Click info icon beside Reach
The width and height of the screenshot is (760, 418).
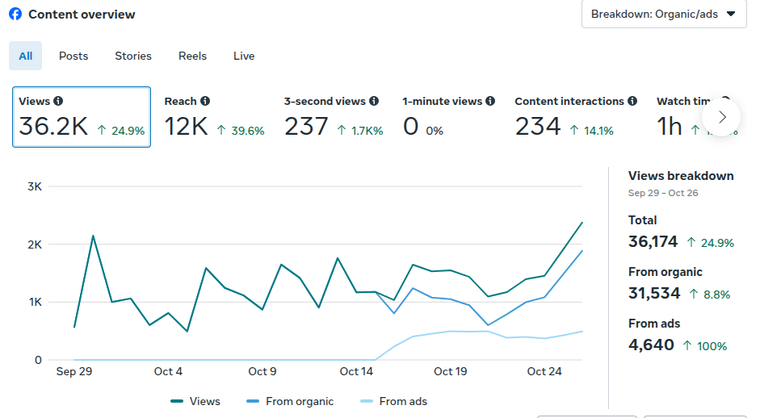click(205, 101)
